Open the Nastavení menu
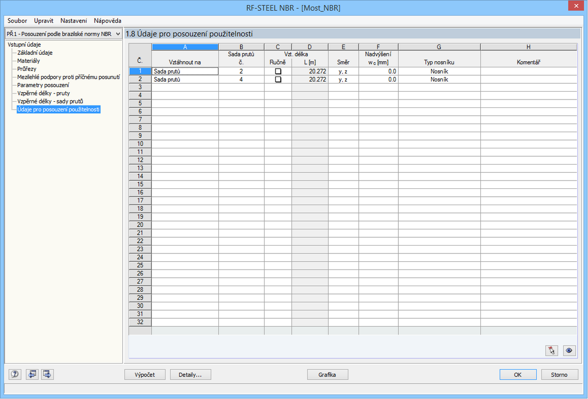This screenshot has width=588, height=399. click(73, 21)
